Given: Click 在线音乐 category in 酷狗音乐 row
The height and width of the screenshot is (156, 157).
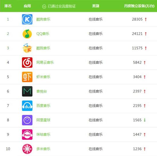Looking at the screenshot, I should [96, 19].
